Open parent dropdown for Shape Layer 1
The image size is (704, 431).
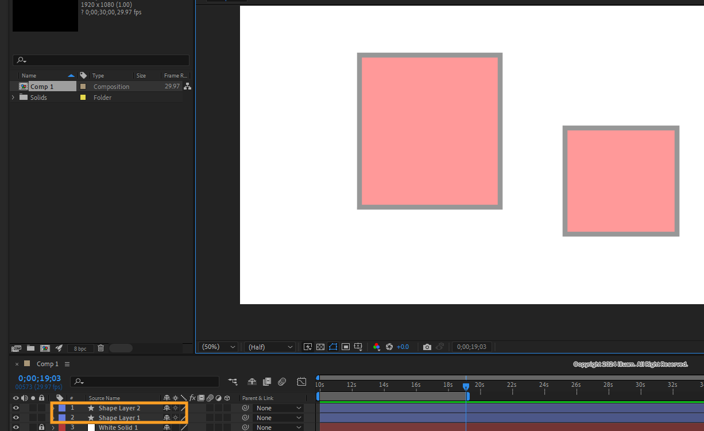(x=278, y=418)
